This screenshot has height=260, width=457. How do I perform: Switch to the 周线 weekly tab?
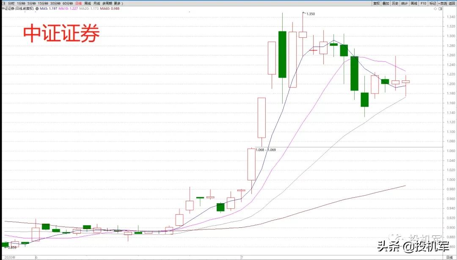click(x=88, y=3)
